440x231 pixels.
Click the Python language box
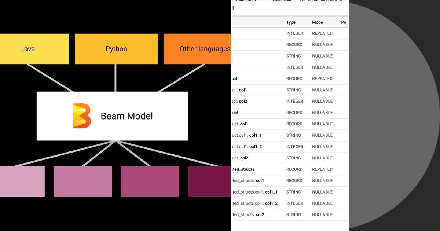[116, 48]
